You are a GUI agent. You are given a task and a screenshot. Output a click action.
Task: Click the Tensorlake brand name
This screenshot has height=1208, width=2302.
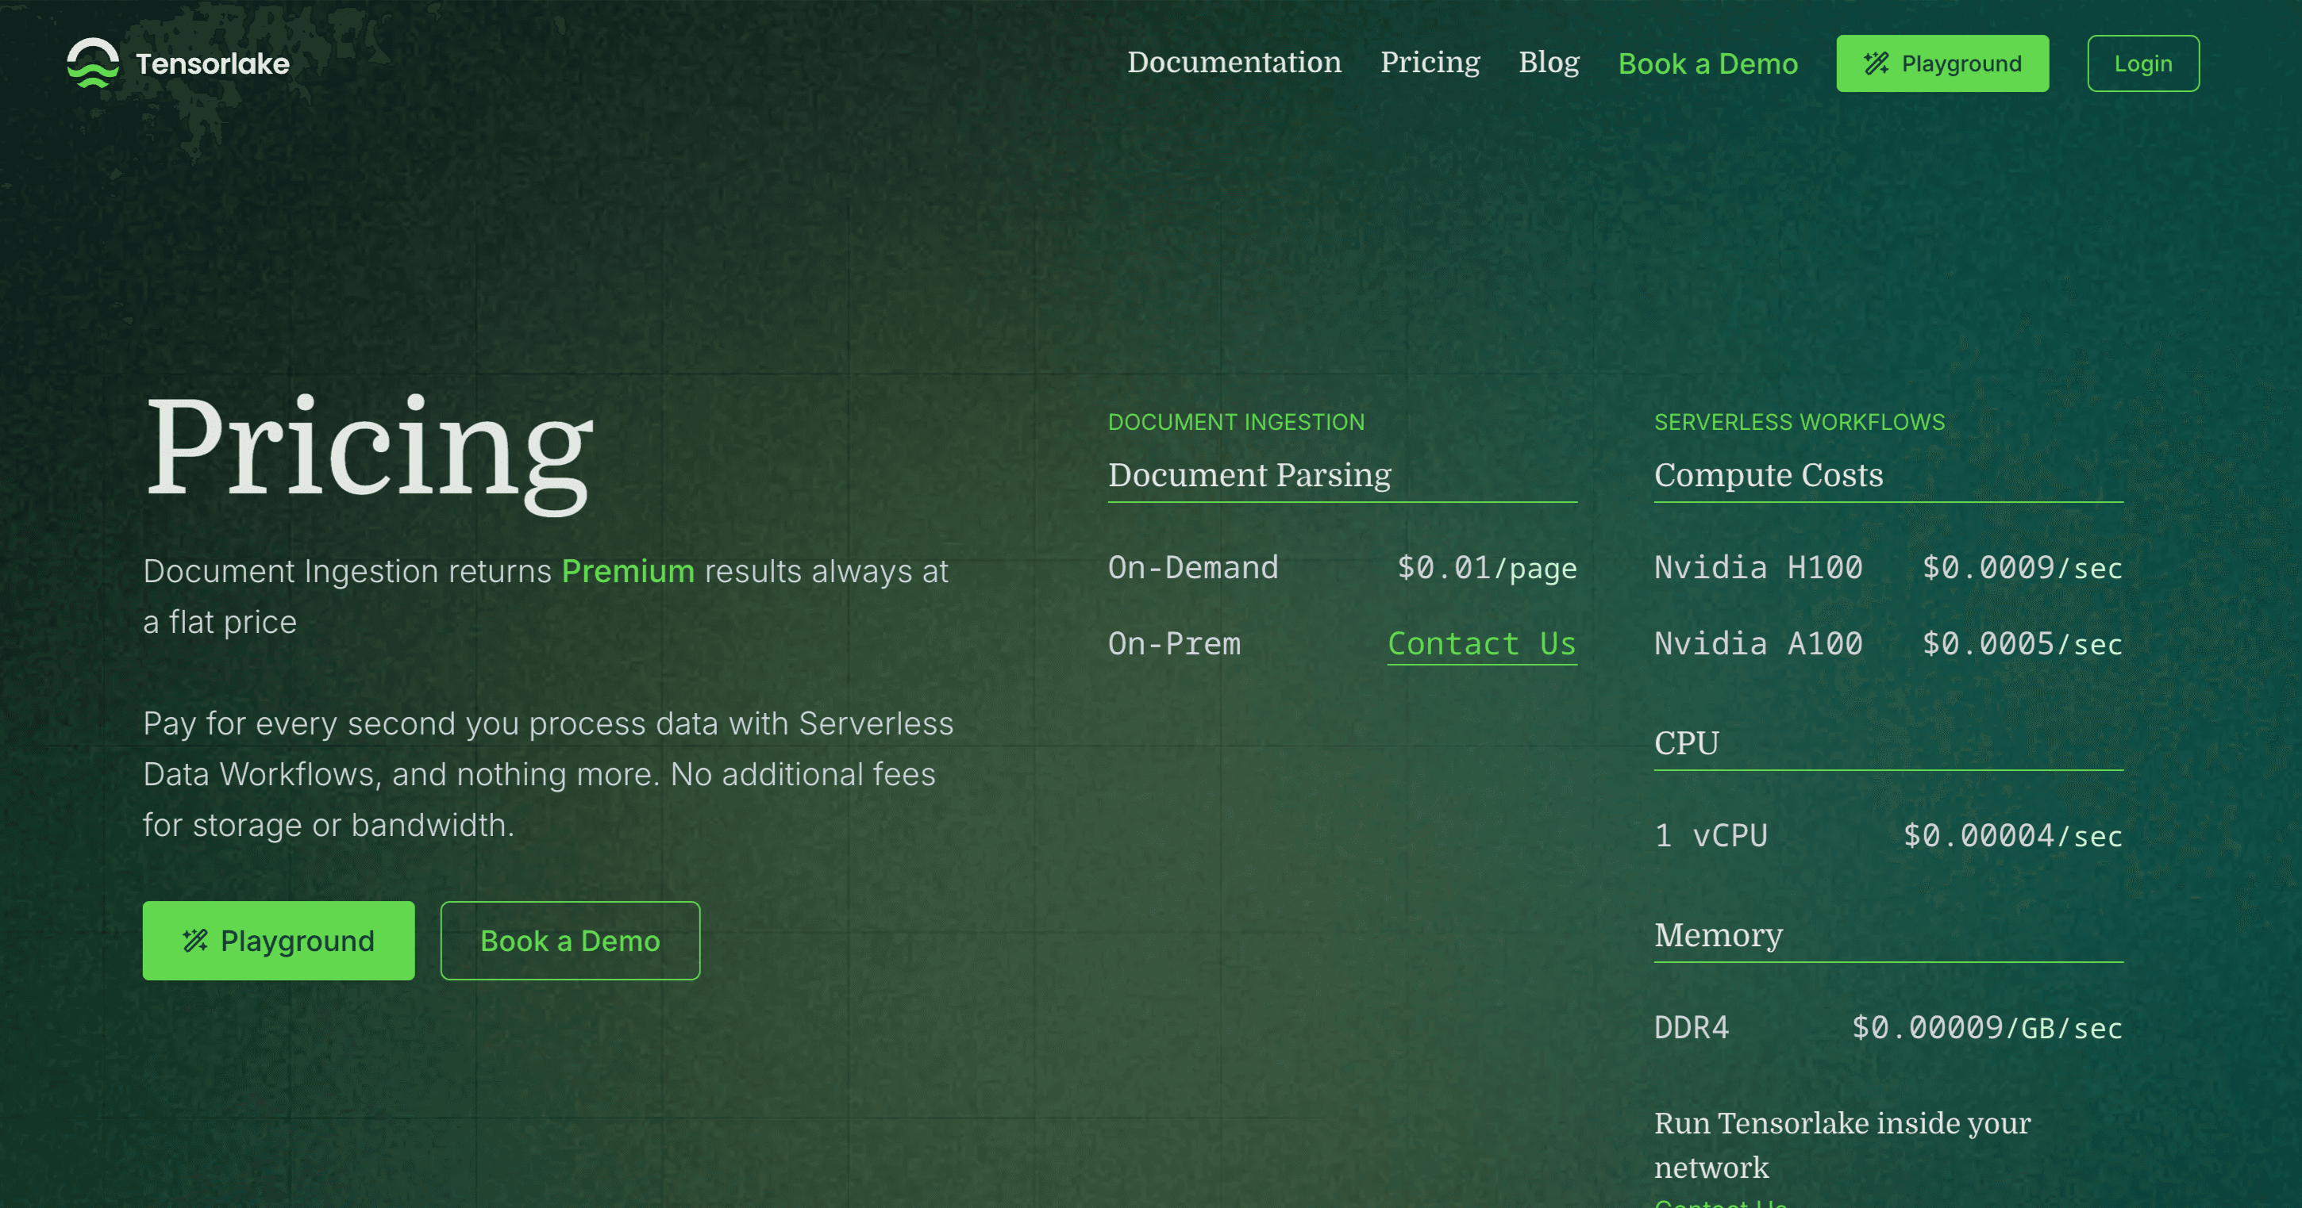coord(213,63)
